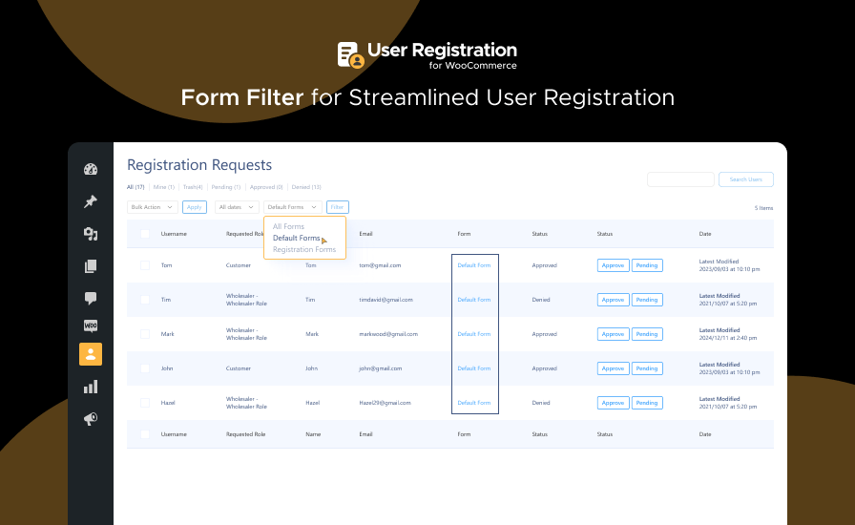Set Hazel's request to Pending
Image resolution: width=855 pixels, height=525 pixels.
(x=647, y=403)
